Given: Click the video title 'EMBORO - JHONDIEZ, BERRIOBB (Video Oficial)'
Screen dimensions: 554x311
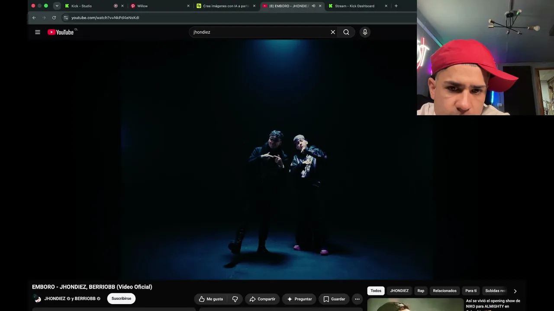Looking at the screenshot, I should 92,287.
